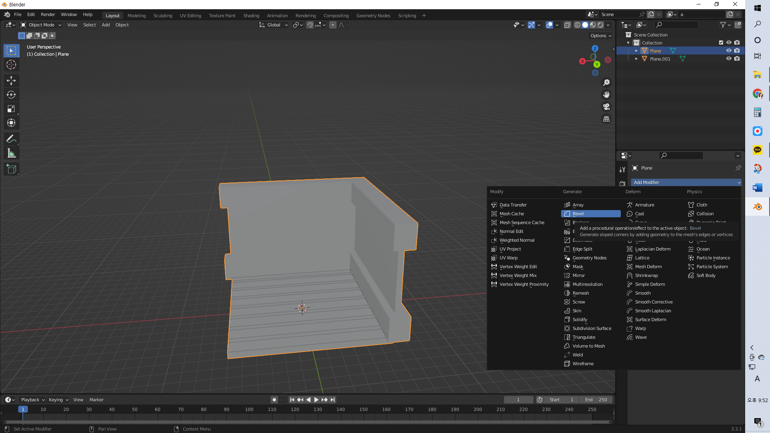Open Global transform orientation dropdown
This screenshot has height=433, width=770.
click(274, 25)
